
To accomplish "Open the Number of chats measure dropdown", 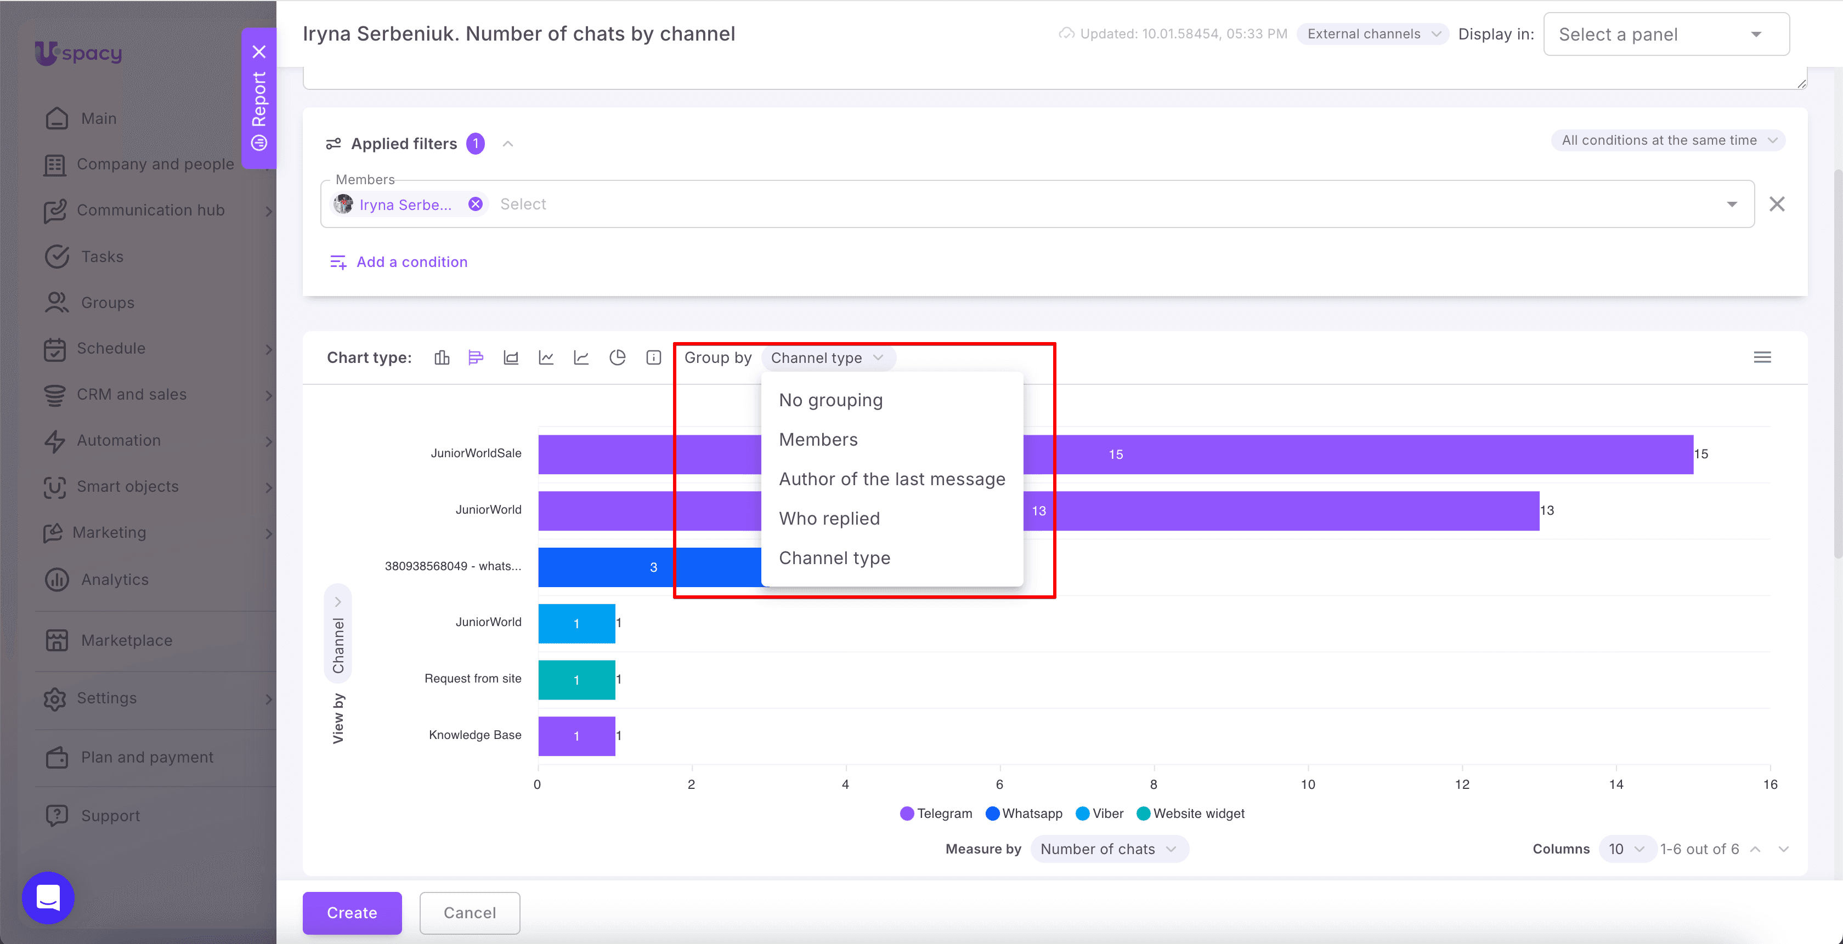I will 1109,849.
